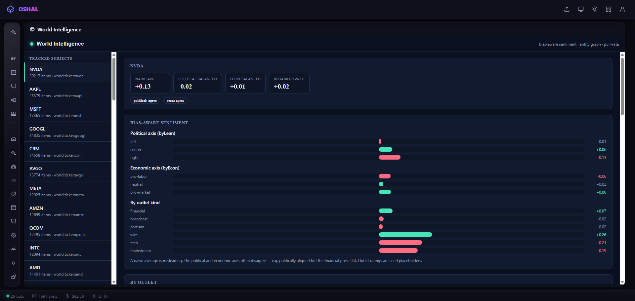Click the green wire sentiment bar
This screenshot has height=301, width=635.
click(x=405, y=235)
